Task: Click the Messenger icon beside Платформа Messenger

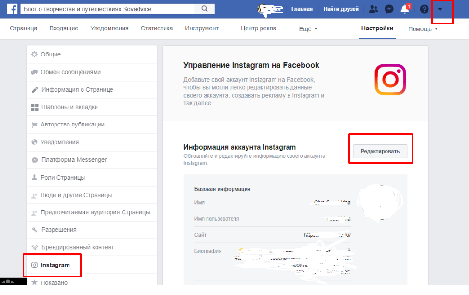Action: [x=35, y=160]
